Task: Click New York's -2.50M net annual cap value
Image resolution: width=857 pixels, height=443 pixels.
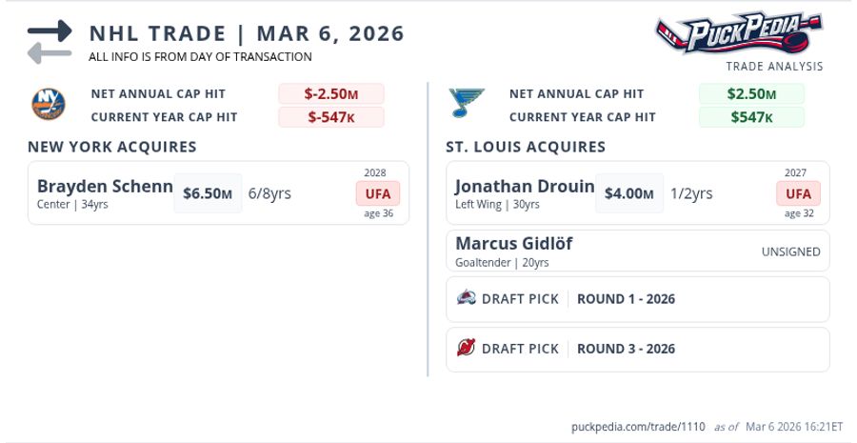Action: coord(330,93)
